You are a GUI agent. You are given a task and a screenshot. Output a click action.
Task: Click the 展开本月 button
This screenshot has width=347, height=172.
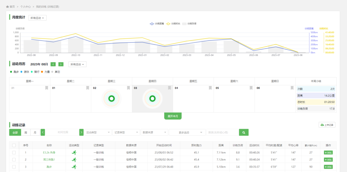pyautogui.click(x=173, y=116)
